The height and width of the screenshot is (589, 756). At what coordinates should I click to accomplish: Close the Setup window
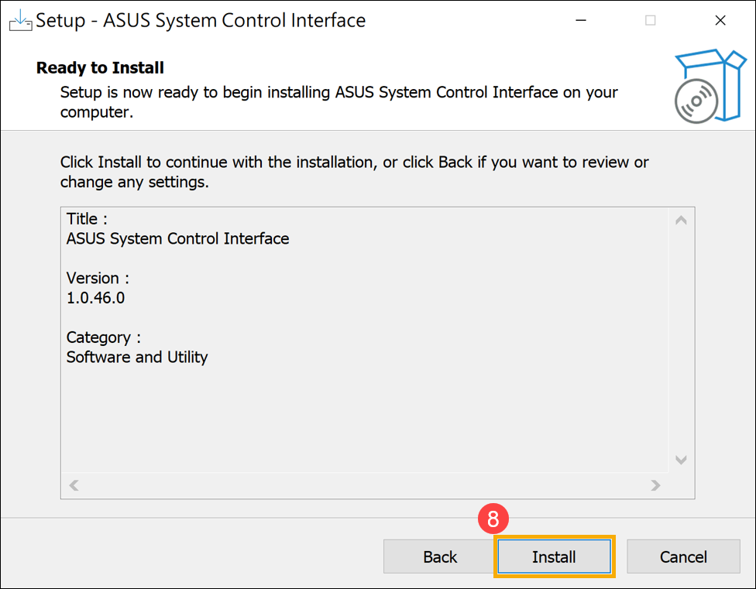point(720,21)
